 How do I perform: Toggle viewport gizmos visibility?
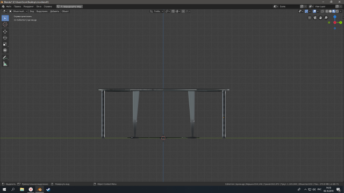coord(306,11)
